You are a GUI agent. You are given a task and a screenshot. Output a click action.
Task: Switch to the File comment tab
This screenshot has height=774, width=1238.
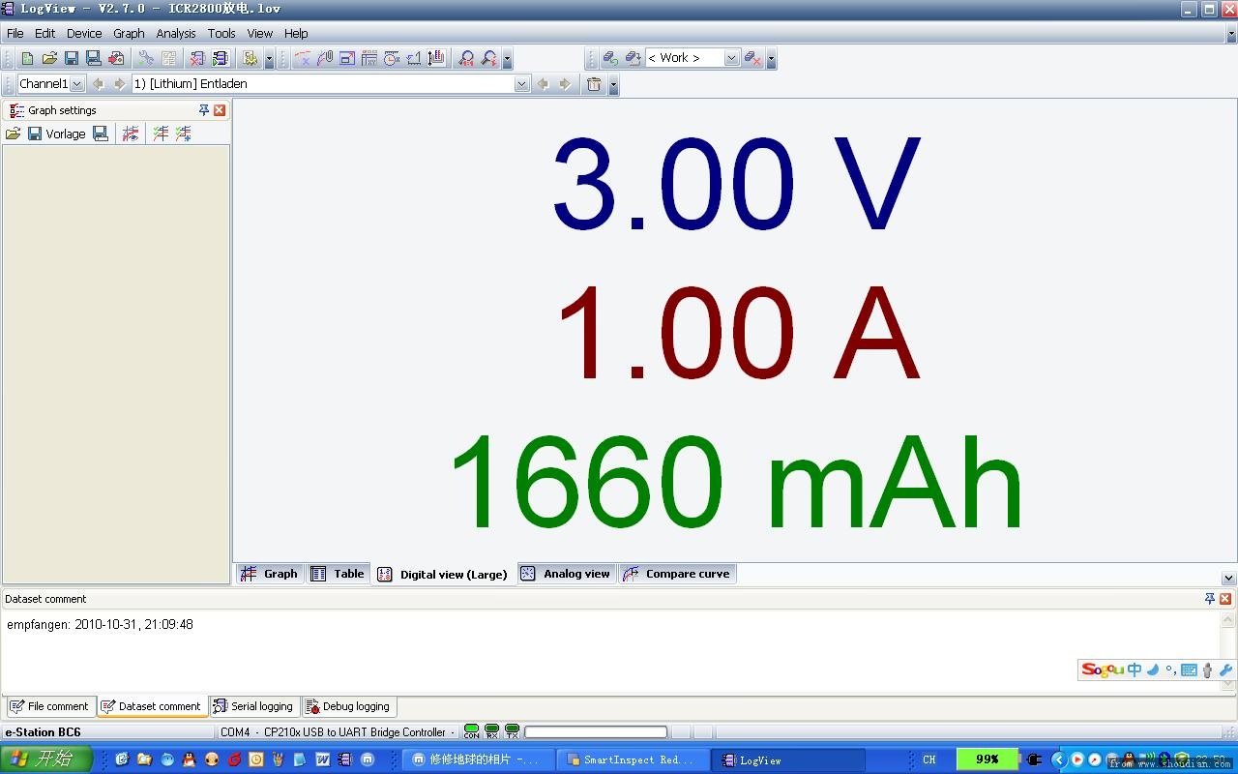[49, 706]
